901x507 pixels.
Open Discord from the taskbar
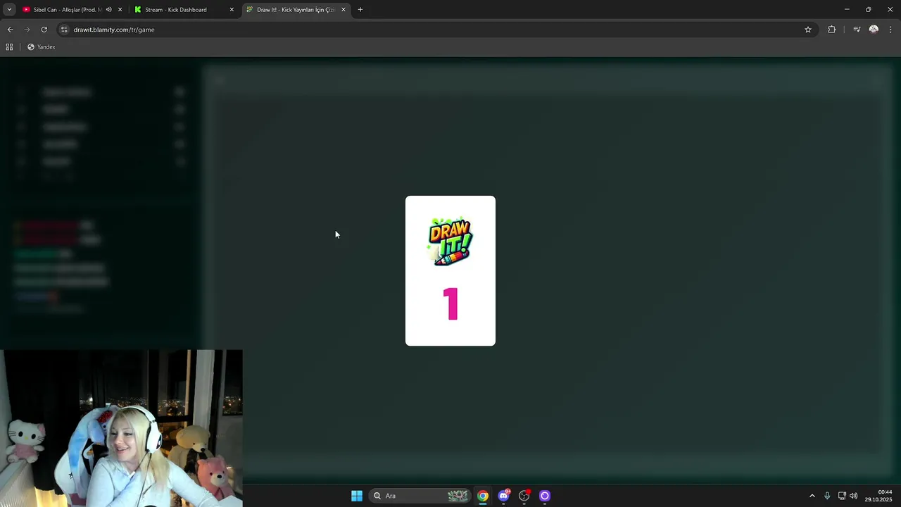point(503,496)
